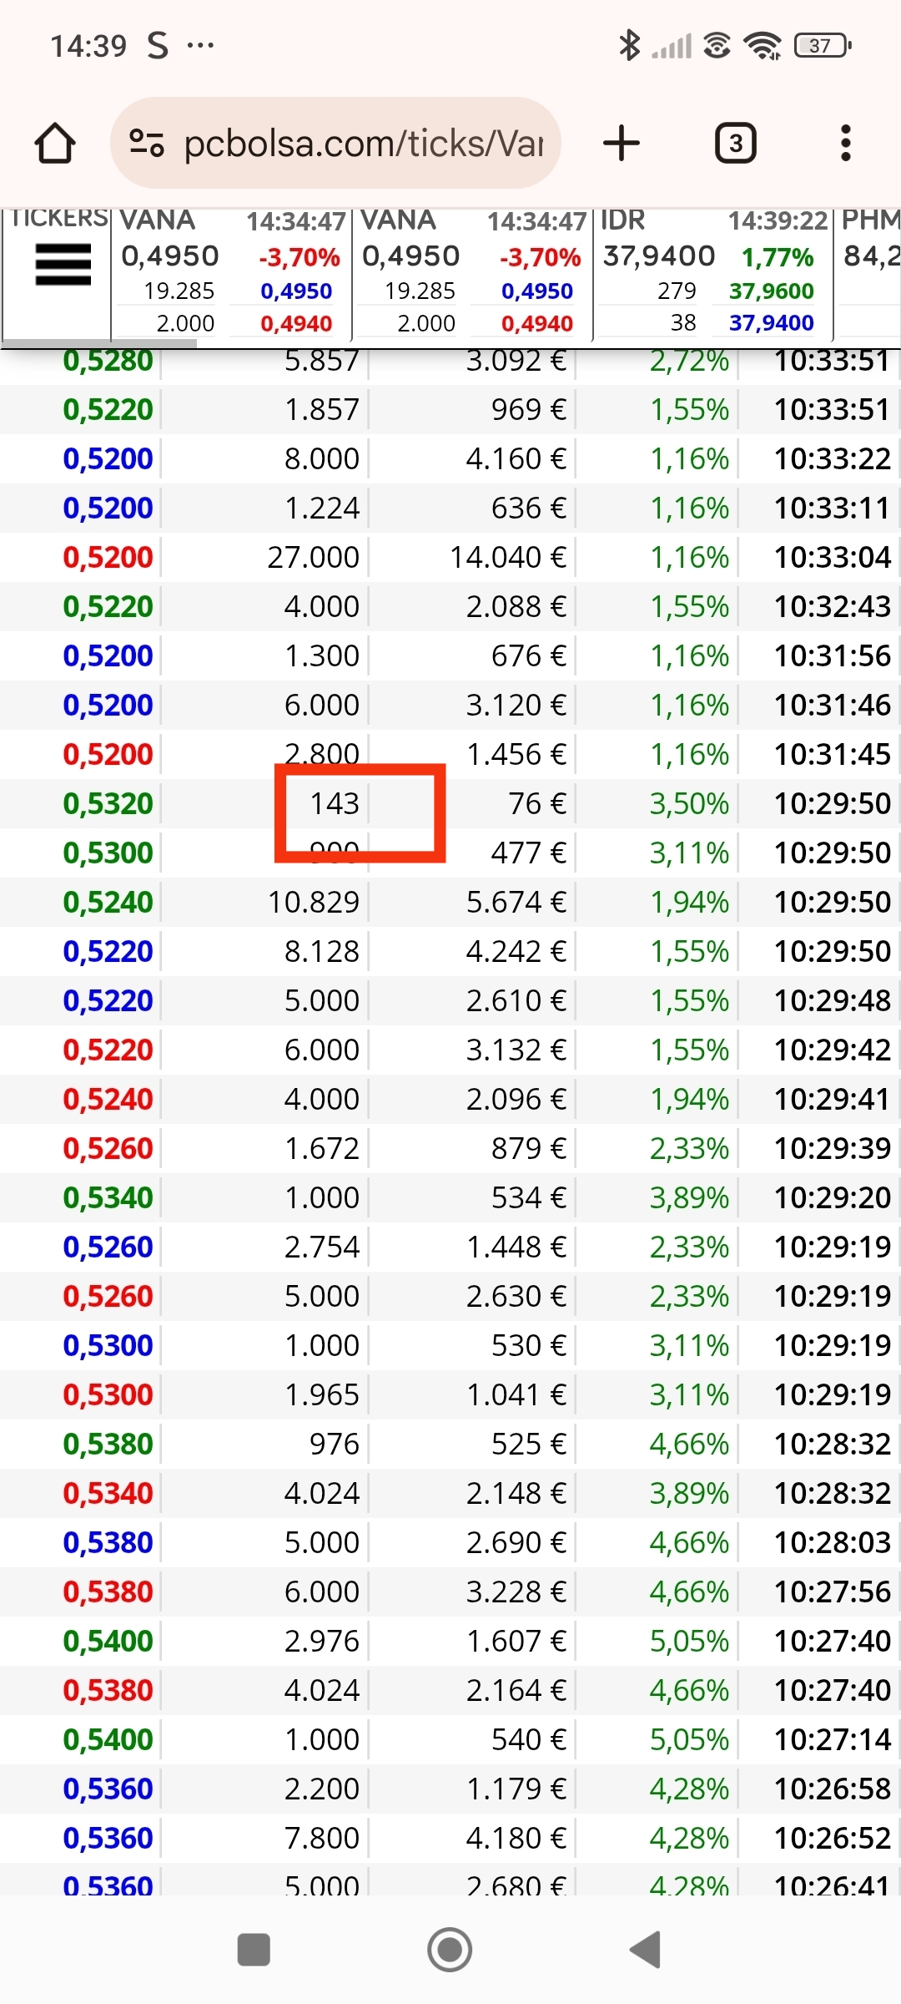
Task: Click volume 143 cell
Action: tap(335, 803)
